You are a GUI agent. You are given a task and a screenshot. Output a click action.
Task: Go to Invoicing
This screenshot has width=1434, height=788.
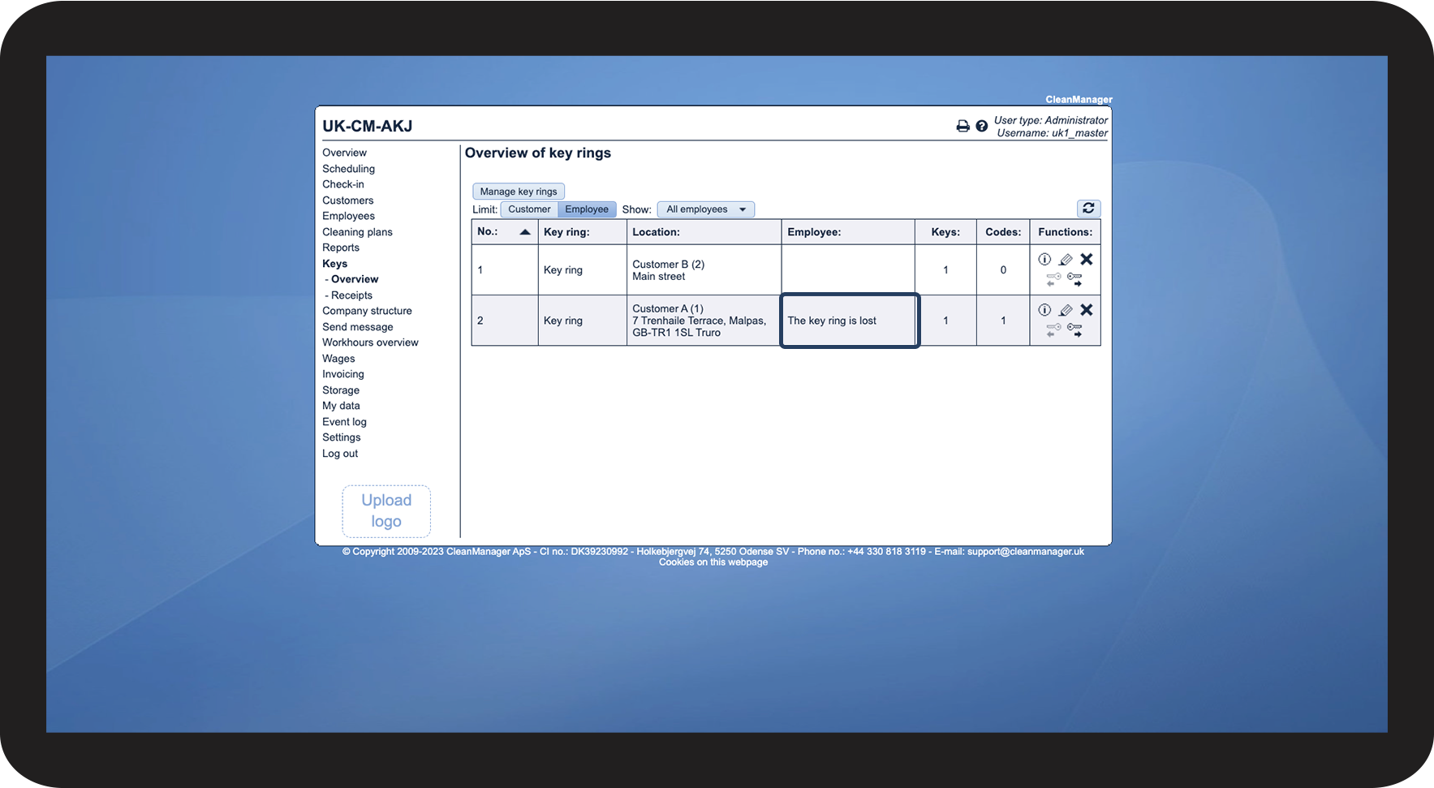[343, 374]
